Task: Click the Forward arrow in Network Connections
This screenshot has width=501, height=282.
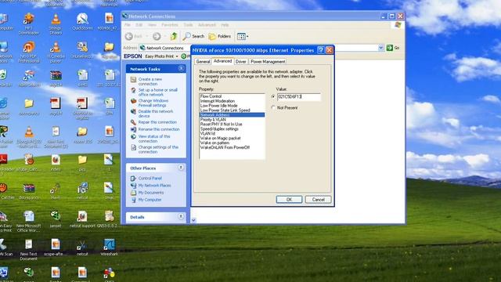Action: pos(157,36)
